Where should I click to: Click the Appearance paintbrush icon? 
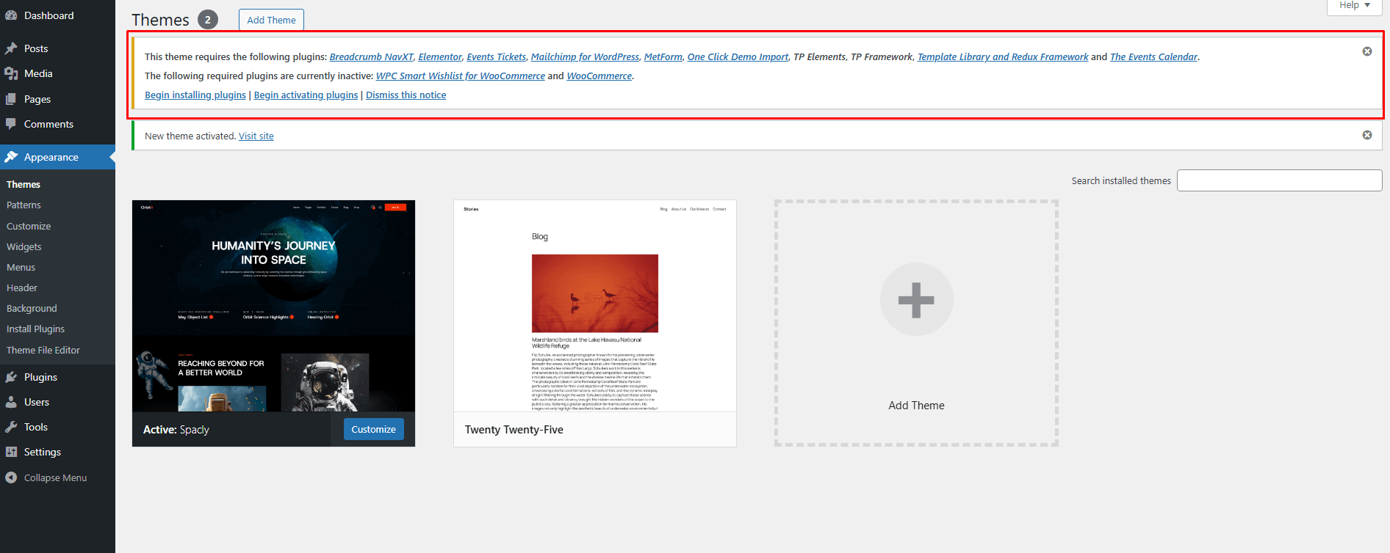[x=11, y=157]
